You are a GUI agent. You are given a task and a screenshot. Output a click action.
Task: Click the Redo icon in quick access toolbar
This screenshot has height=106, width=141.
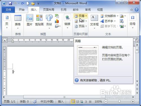click(x=23, y=4)
